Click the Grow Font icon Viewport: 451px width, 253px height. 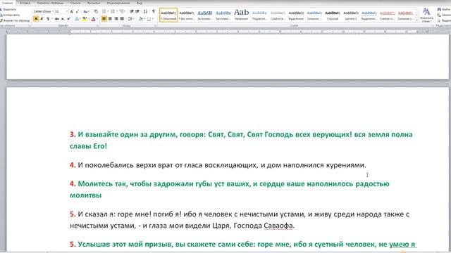click(x=72, y=11)
